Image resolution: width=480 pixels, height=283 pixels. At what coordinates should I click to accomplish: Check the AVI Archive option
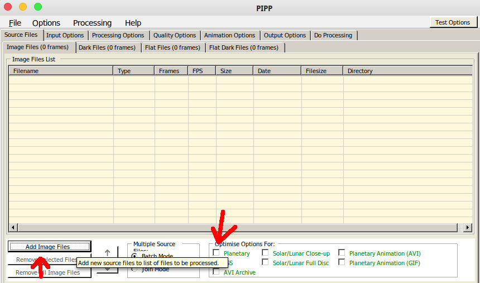pyautogui.click(x=217, y=272)
